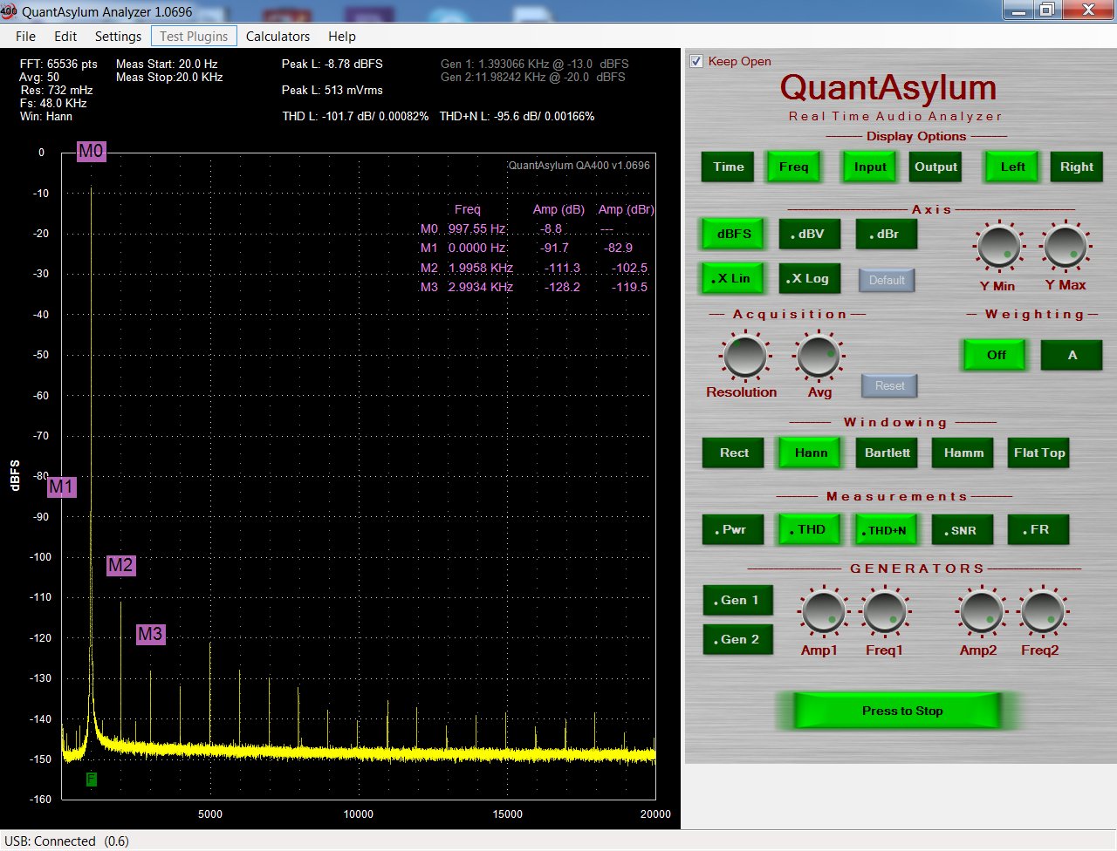The height and width of the screenshot is (851, 1117).
Task: Open the Settings menu
Action: point(118,36)
